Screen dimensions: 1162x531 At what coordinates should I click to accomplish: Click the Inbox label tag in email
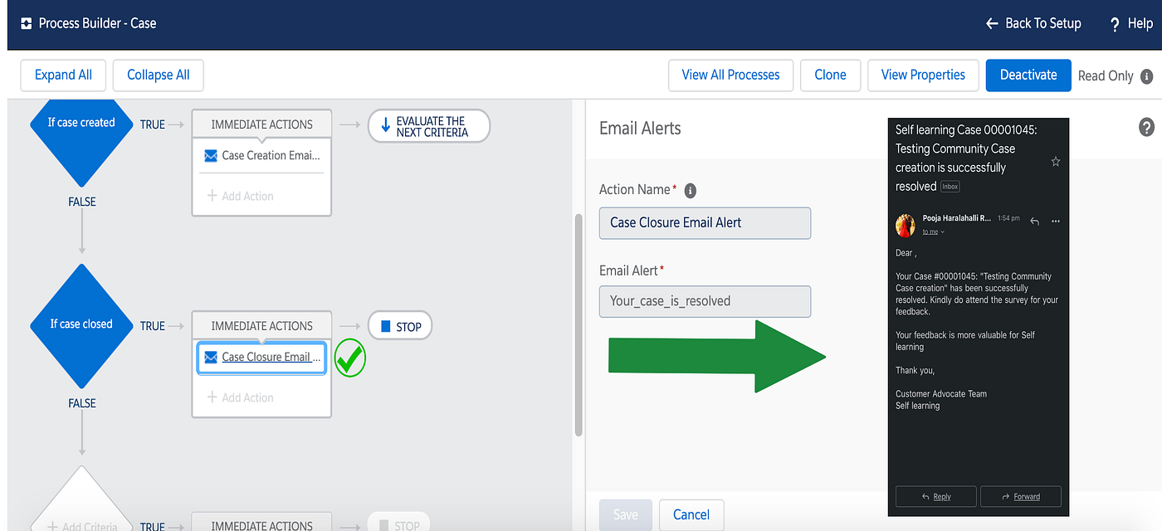click(950, 187)
